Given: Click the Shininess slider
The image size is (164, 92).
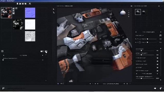Looking at the screenshot, I should (145, 51).
